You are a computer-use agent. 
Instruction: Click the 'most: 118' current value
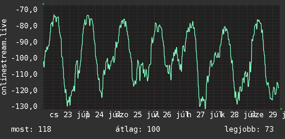point(31,129)
